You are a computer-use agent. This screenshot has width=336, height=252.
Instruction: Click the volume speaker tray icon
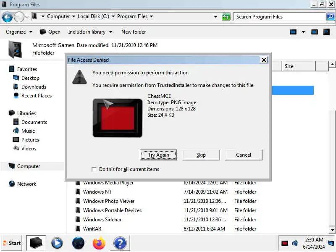295,243
